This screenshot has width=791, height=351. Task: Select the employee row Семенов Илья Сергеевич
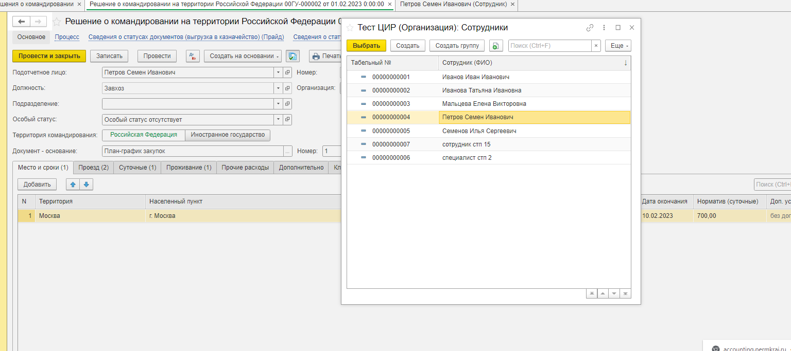pos(489,131)
